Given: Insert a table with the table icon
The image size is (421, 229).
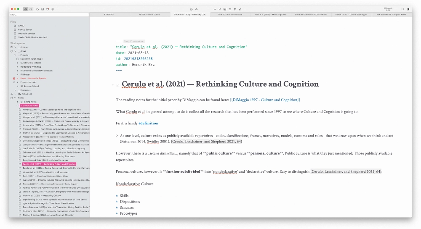Looking at the screenshot, I should pyautogui.click(x=225, y=9).
